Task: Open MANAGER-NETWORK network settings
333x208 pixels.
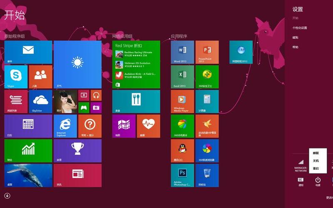Action: pos(301,166)
